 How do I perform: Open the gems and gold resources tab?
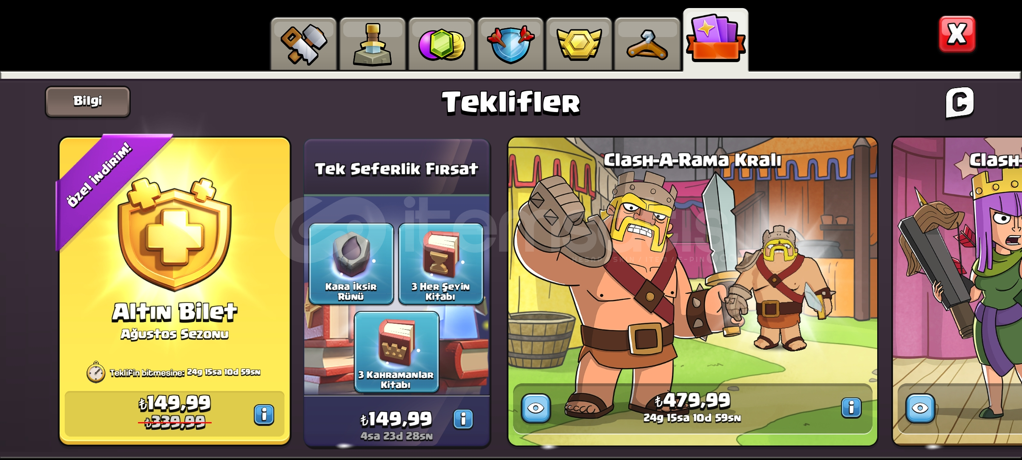tap(442, 44)
